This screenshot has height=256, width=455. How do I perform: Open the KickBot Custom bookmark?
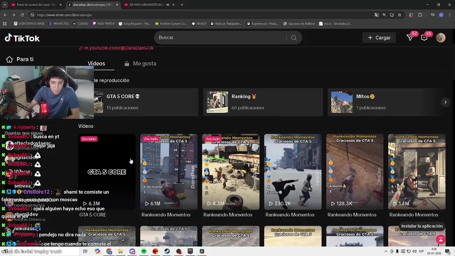171,24
